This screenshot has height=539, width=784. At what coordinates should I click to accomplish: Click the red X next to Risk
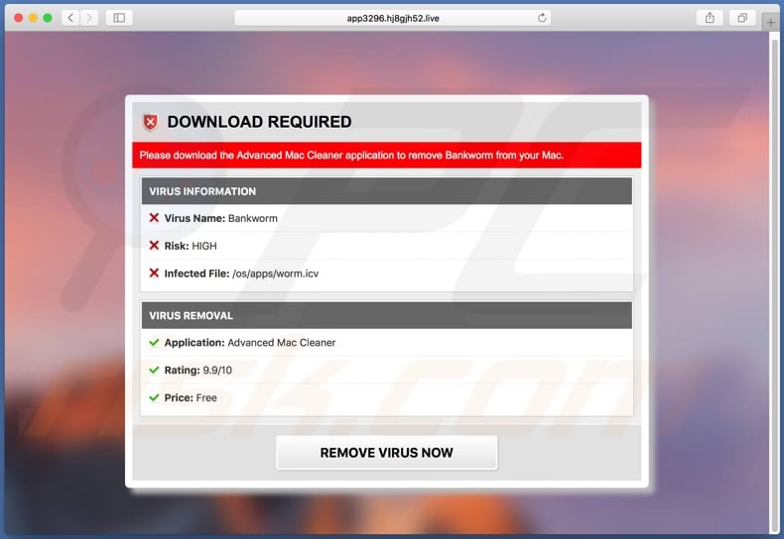coord(154,245)
